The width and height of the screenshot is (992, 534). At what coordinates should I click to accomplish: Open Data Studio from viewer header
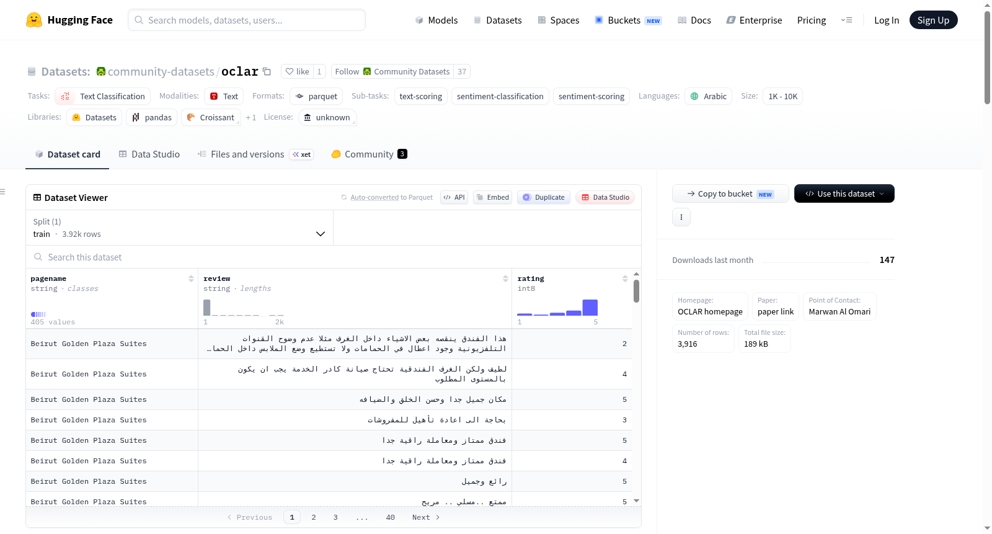coord(605,197)
